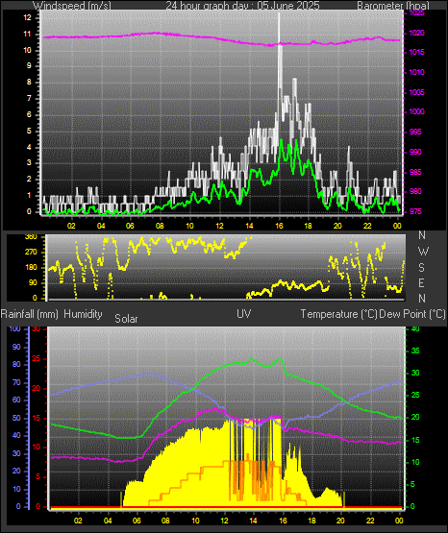The width and height of the screenshot is (448, 533).
Task: Click the red 30 on rainfall axis
Action: point(37,328)
